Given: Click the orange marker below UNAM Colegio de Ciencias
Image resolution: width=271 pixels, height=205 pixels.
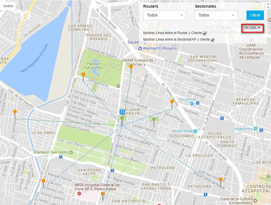Looking at the screenshot, I should 131,66.
